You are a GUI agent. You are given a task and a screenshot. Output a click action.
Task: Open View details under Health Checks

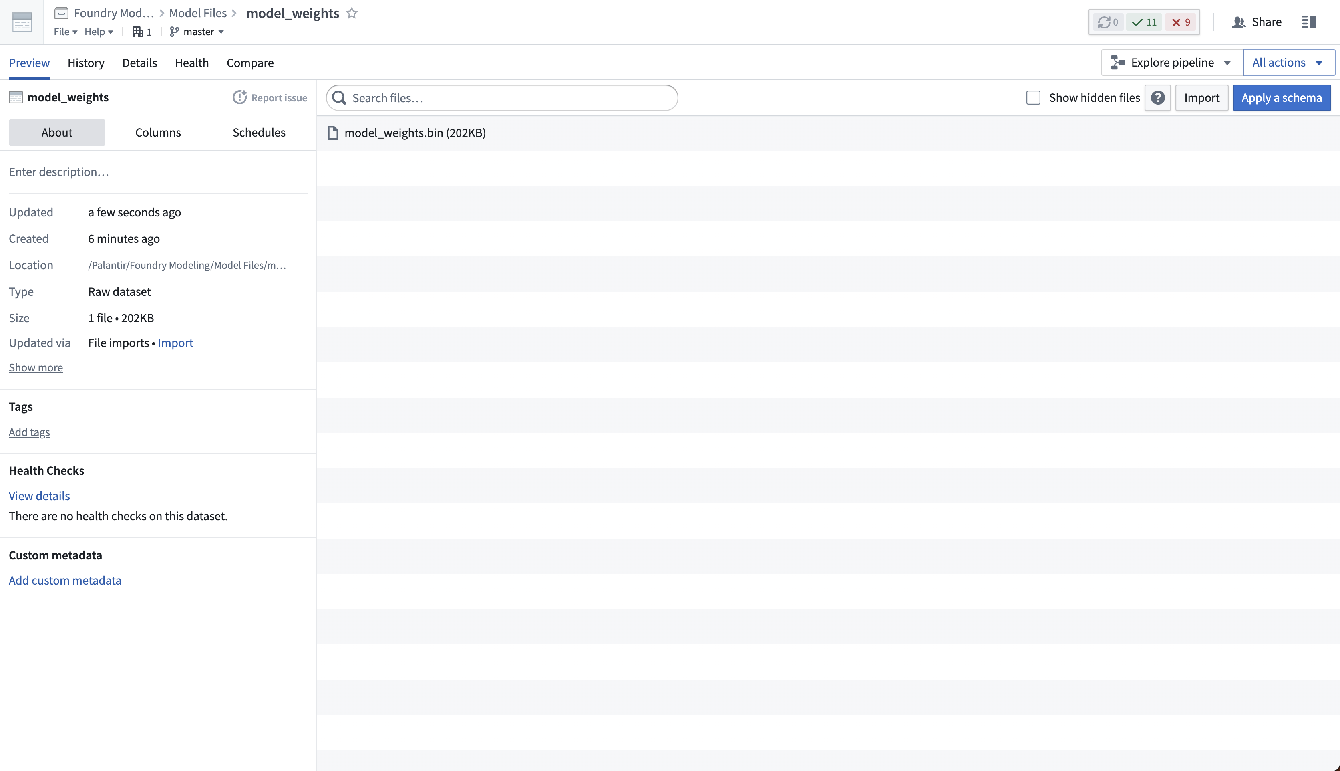pos(39,496)
